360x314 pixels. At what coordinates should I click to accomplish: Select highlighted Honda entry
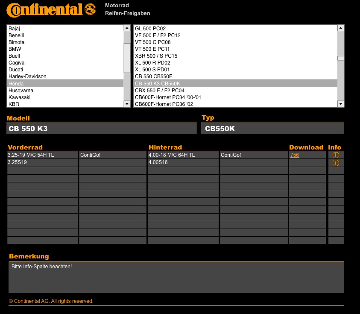(65, 83)
